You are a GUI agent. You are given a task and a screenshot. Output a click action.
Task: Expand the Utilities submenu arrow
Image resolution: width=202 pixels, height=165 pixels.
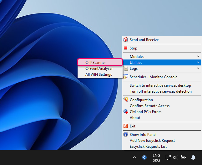(x=198, y=62)
